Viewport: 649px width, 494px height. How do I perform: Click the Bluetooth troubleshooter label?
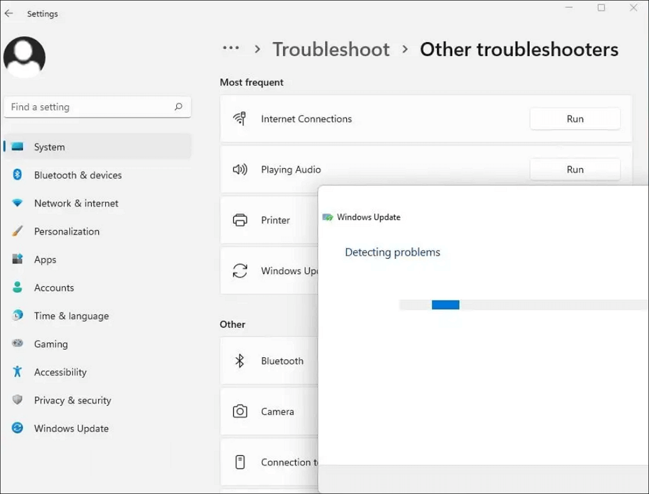tap(282, 361)
